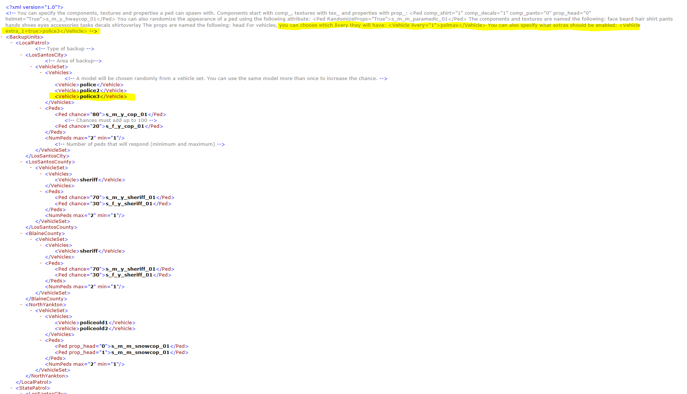Click the 'Type of backup' comment

(65, 49)
